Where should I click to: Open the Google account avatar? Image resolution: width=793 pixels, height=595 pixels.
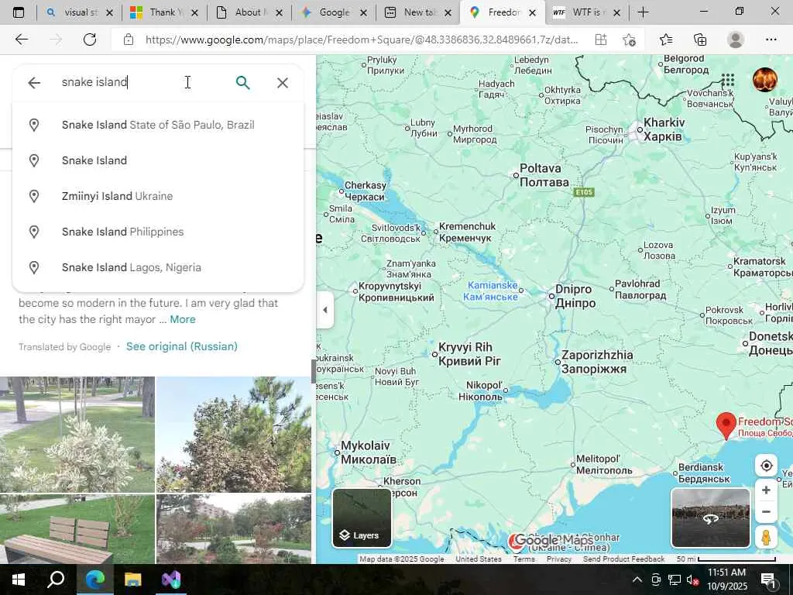pyautogui.click(x=764, y=80)
